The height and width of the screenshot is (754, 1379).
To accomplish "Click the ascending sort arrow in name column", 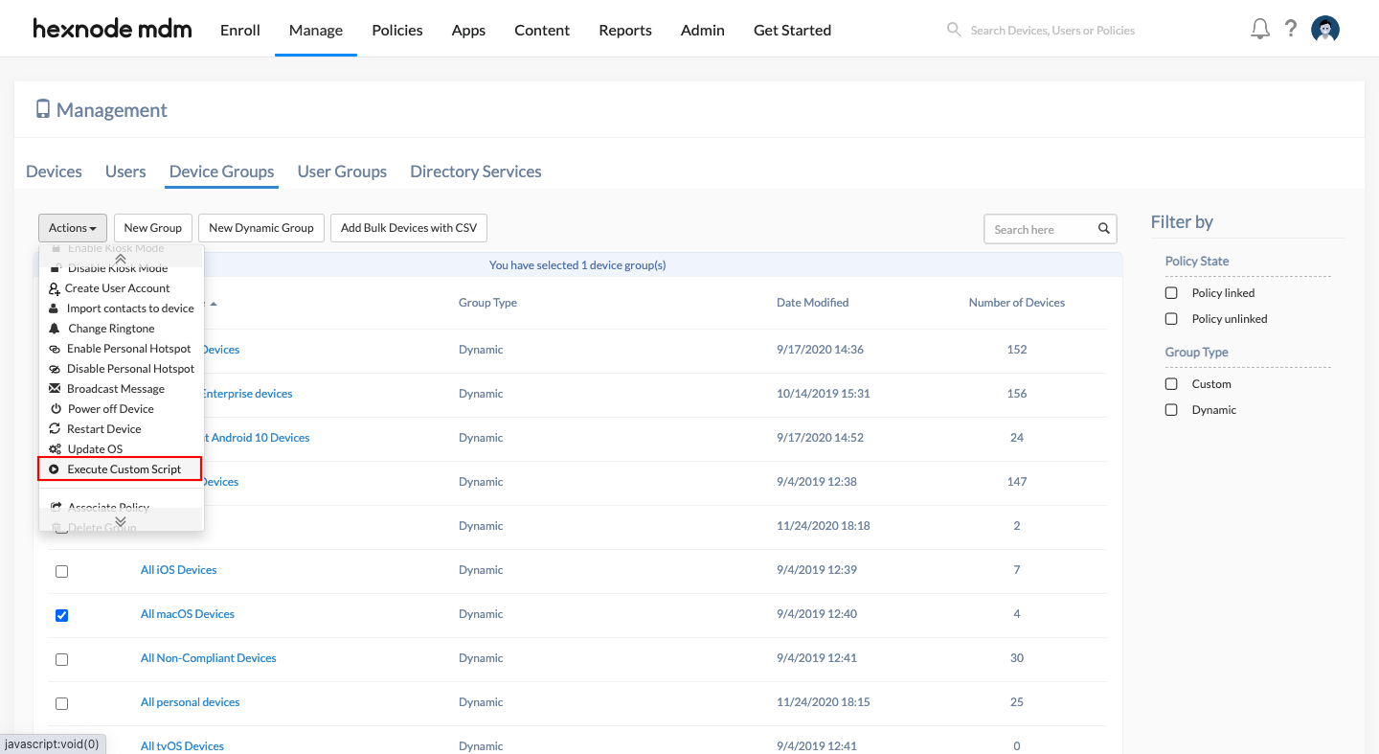I will 214,304.
